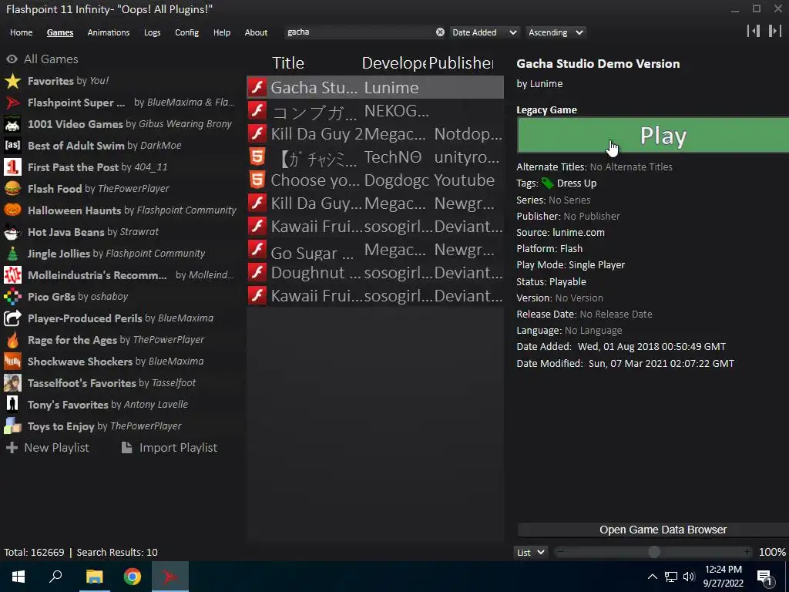Open File Explorer from the taskbar
Viewport: 789px width, 592px height.
point(94,577)
